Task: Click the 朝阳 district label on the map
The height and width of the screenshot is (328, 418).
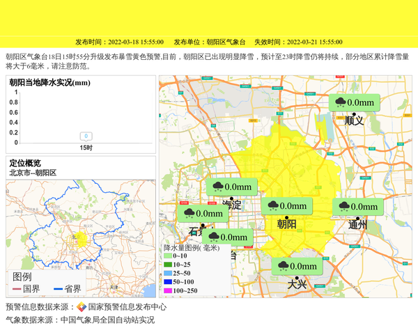Action: (286, 224)
